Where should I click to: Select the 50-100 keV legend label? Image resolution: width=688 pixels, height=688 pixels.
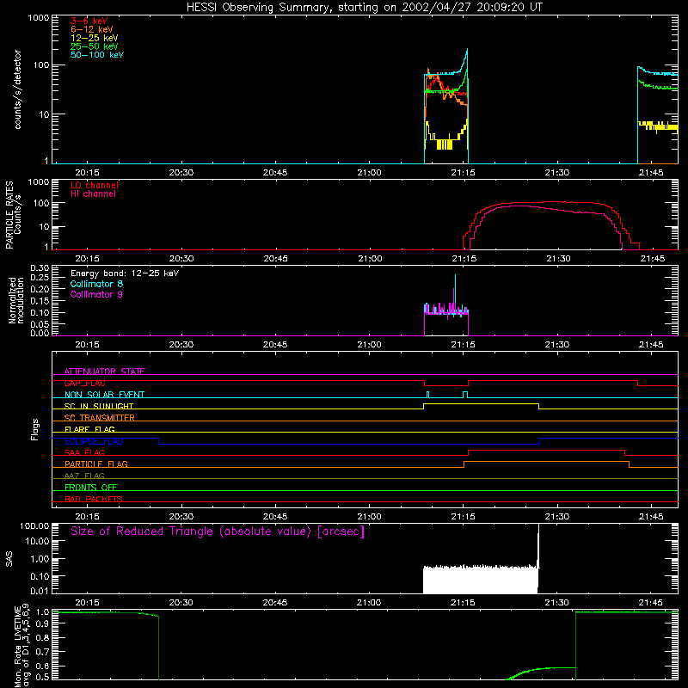97,55
